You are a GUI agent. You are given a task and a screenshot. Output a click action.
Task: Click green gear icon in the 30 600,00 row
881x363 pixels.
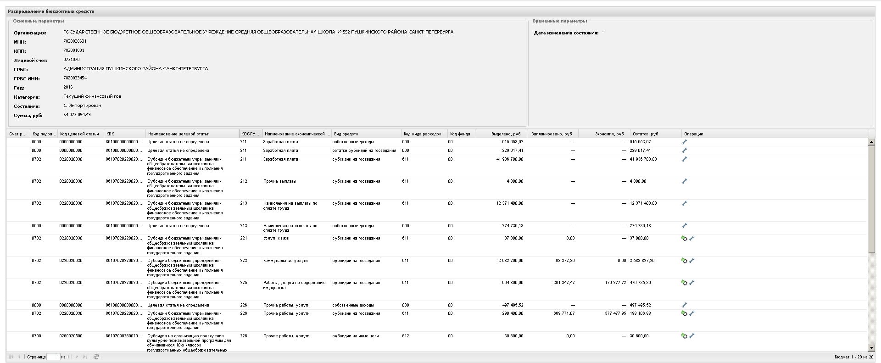click(684, 336)
